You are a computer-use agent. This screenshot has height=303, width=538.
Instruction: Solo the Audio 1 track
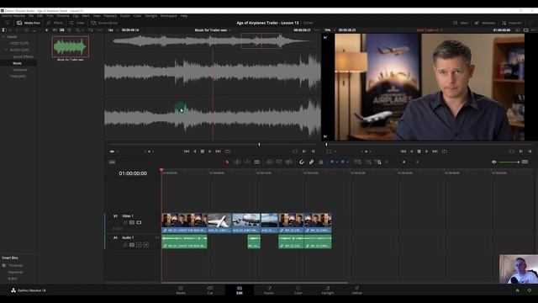(x=139, y=245)
